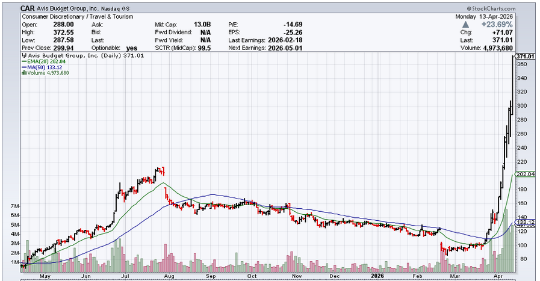The width and height of the screenshot is (540, 281).
Task: Click the Dec label on the time axis
Action: (x=334, y=276)
